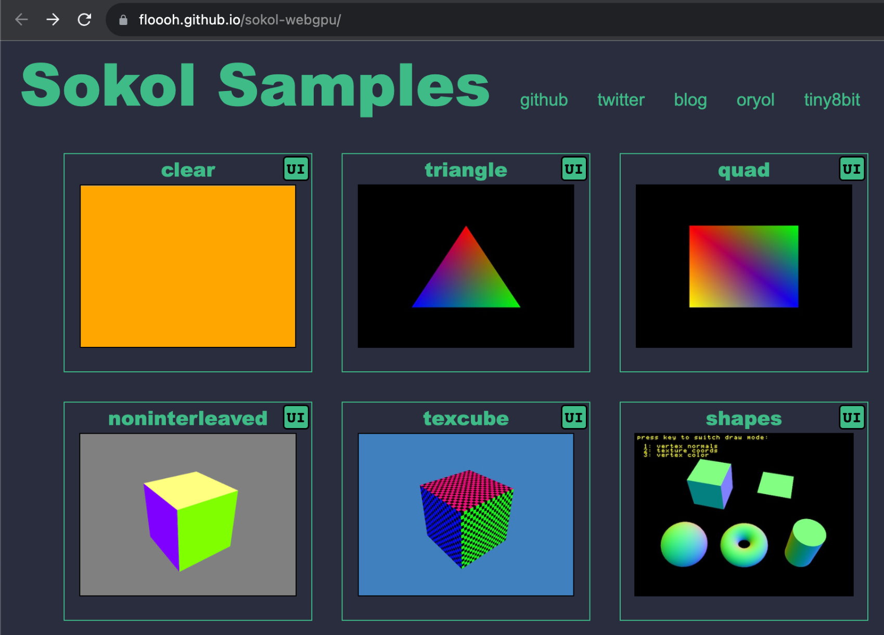Open the UI version of triangle sample
884x635 pixels.
(574, 169)
